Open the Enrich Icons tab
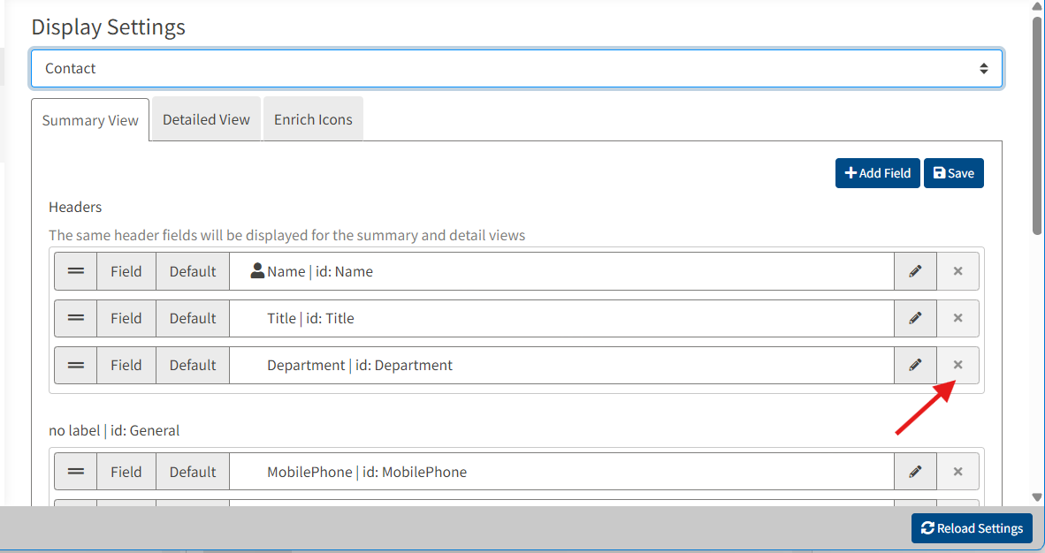 point(313,119)
